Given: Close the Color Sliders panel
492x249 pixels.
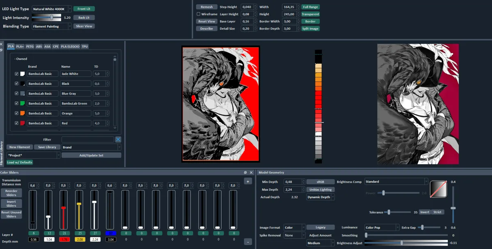Looking at the screenshot, I should point(251,172).
